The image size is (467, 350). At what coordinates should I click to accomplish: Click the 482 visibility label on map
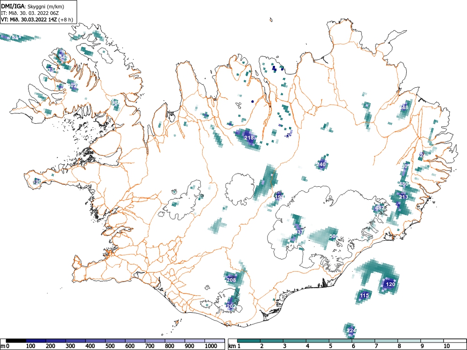tap(380, 208)
